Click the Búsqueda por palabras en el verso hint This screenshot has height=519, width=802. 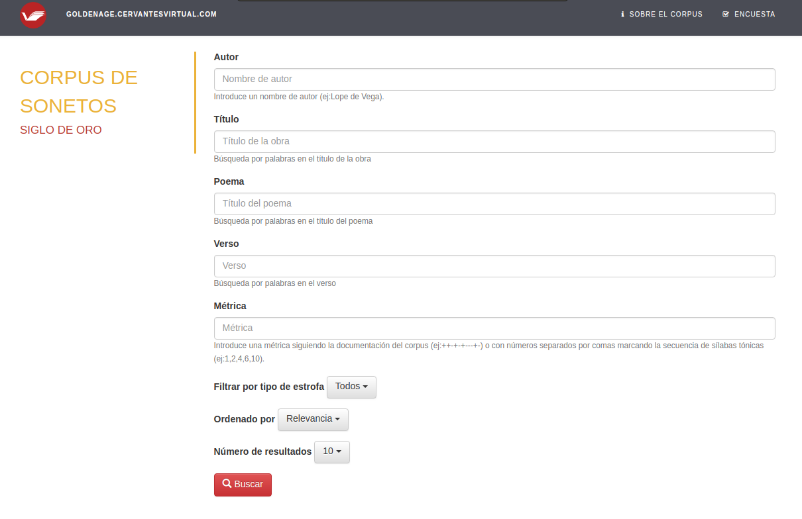click(x=275, y=283)
